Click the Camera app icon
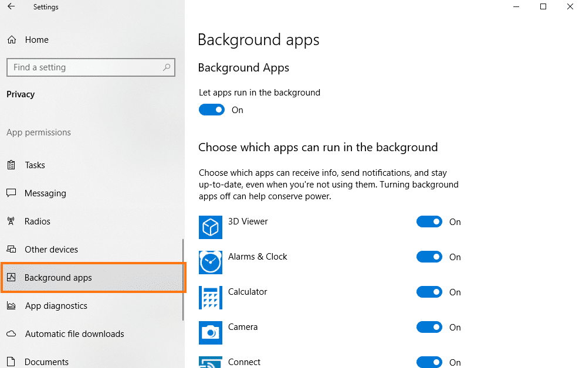579x368 pixels. [211, 333]
